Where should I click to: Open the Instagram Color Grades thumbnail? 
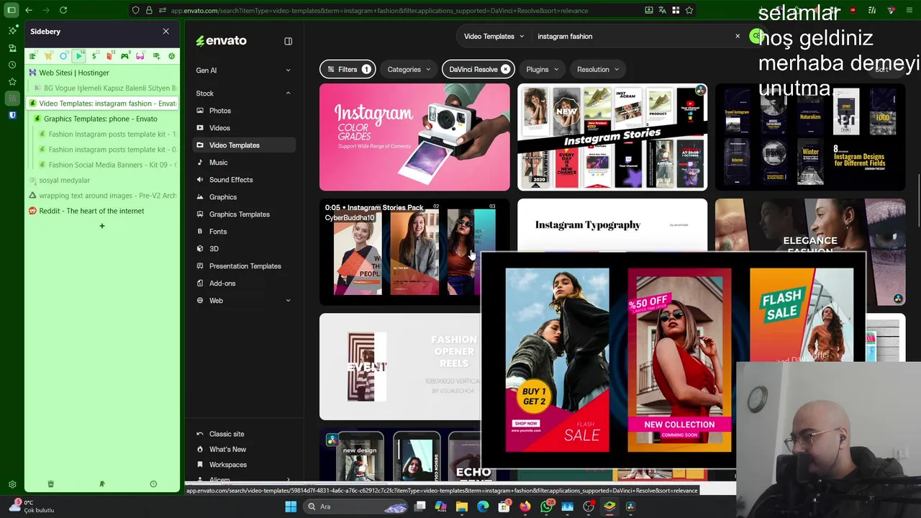coord(414,137)
